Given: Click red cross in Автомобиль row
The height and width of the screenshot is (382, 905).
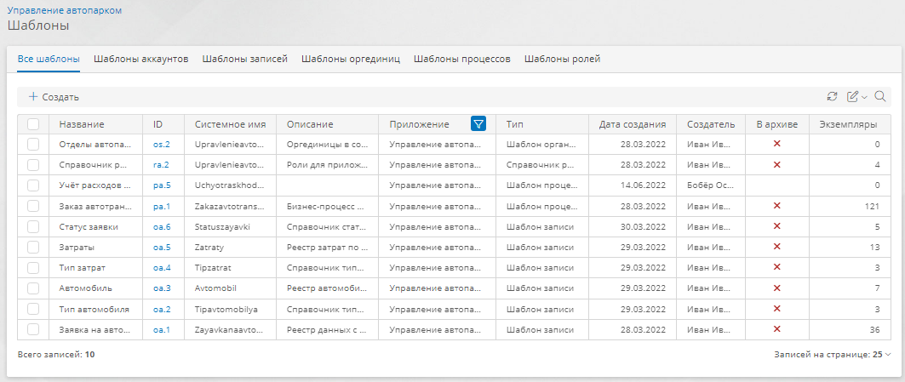Looking at the screenshot, I should (776, 288).
